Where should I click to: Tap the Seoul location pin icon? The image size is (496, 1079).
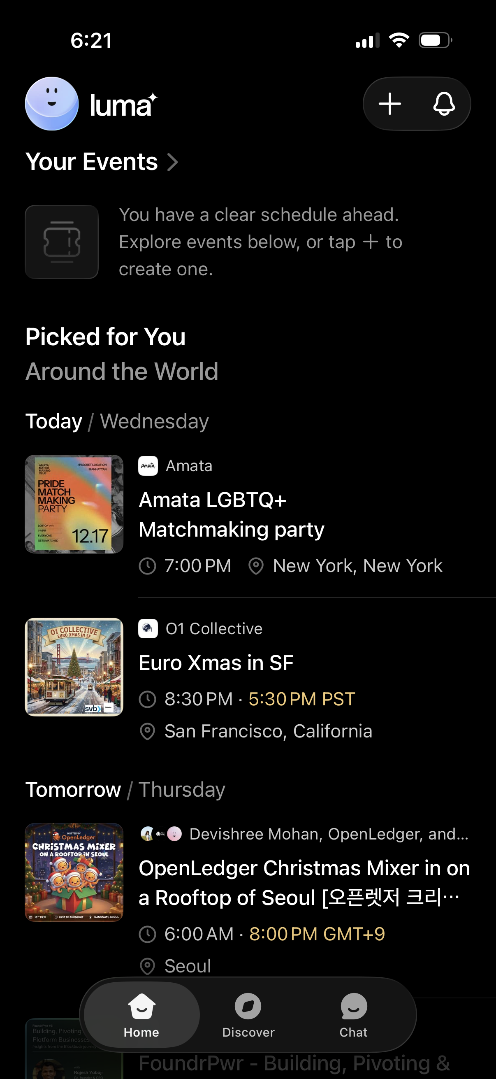(147, 966)
